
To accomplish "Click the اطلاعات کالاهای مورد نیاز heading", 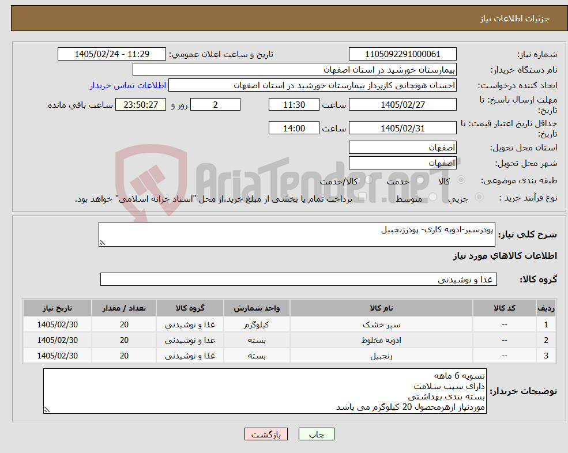I will [x=505, y=256].
